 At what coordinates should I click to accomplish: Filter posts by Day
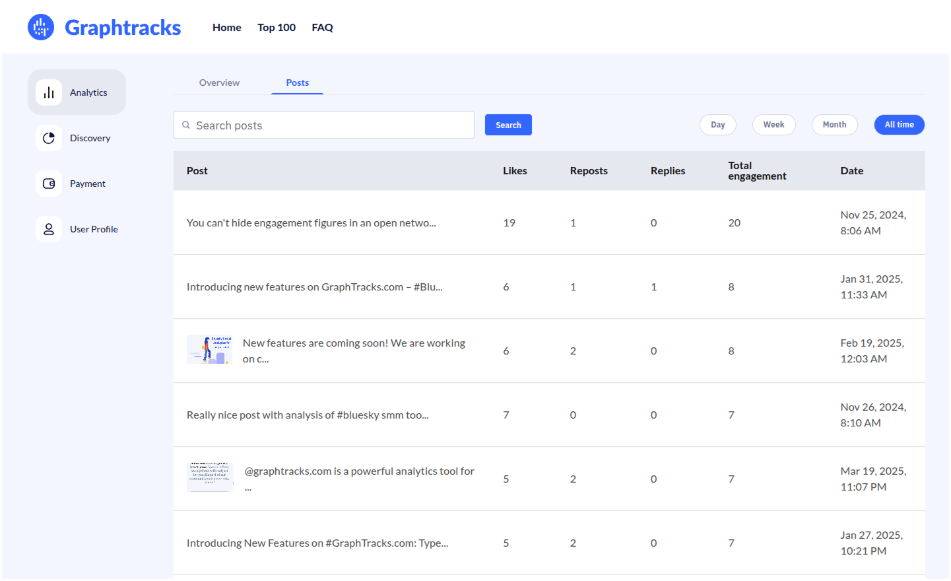point(718,125)
